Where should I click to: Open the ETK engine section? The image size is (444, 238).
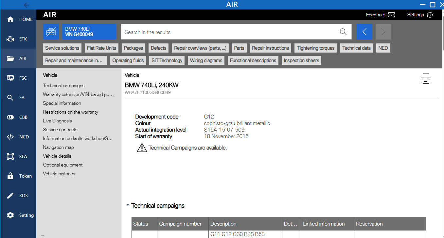click(18, 39)
